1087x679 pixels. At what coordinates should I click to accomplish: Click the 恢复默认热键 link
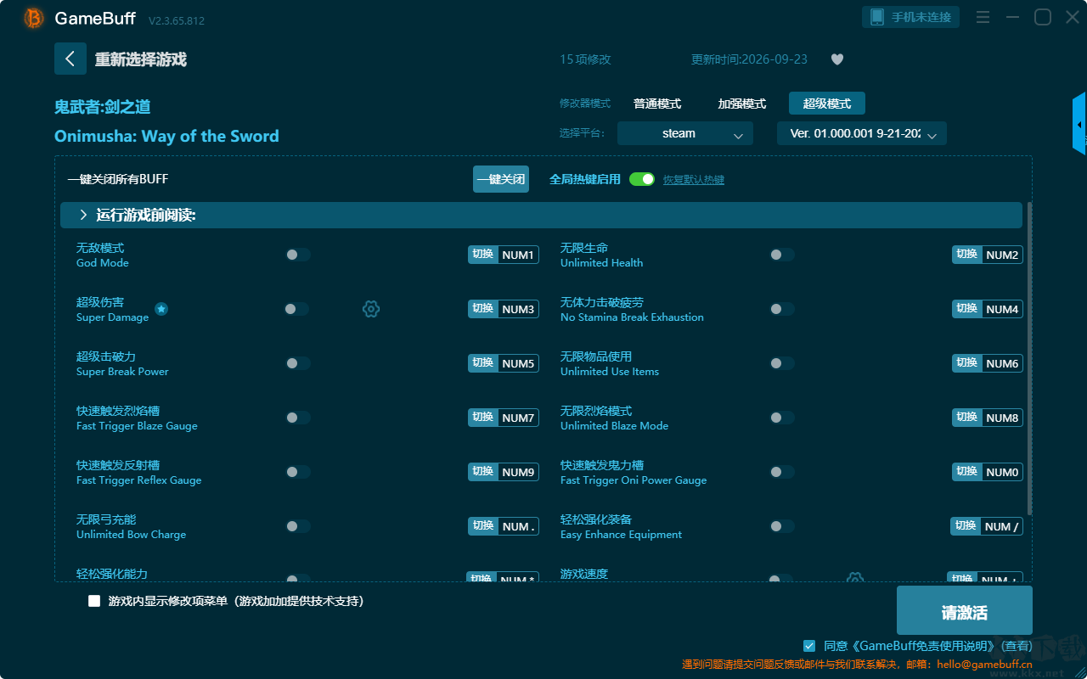tap(694, 180)
